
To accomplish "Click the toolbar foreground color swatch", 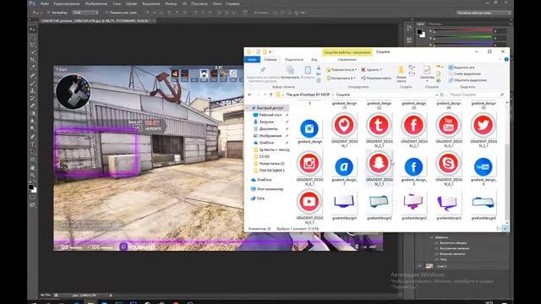I will tap(30, 187).
